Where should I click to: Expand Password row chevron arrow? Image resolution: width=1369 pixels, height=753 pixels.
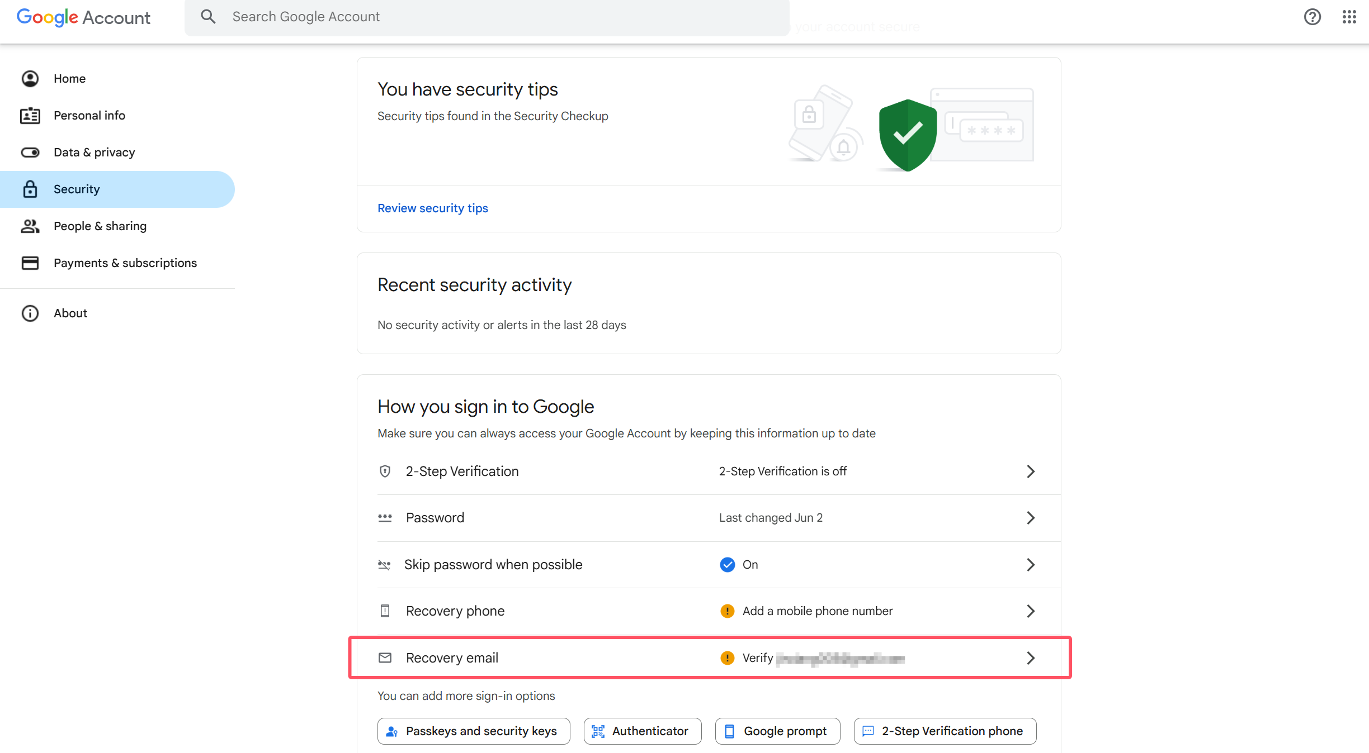(1031, 518)
